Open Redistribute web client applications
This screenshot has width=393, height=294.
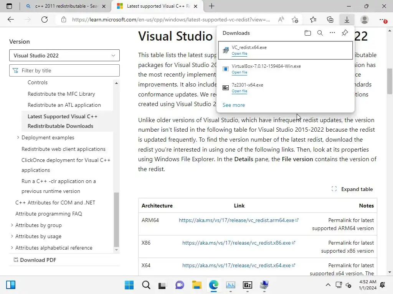(63, 149)
